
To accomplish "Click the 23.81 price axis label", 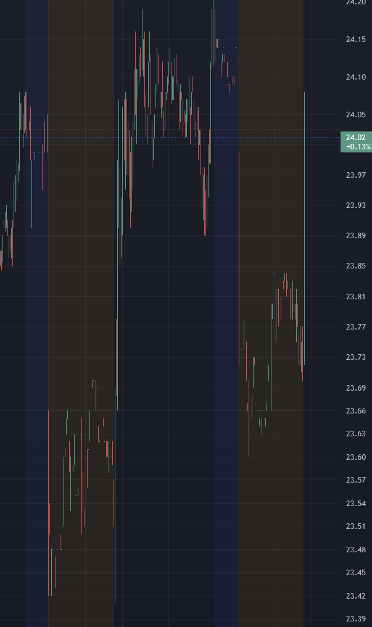I will (x=355, y=297).
